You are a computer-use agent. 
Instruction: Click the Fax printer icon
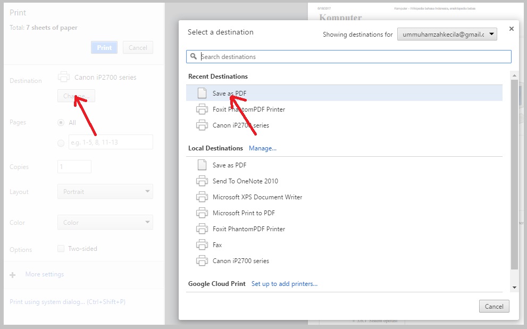pyautogui.click(x=202, y=245)
